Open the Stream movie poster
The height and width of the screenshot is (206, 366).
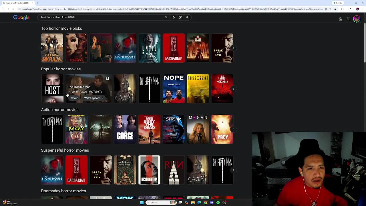pyautogui.click(x=174, y=129)
